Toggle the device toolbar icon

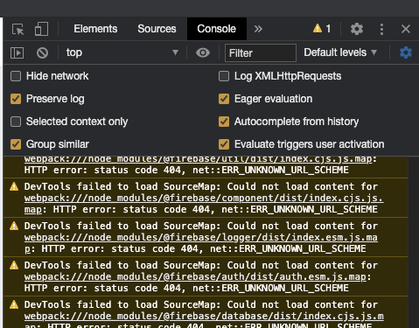point(41,29)
